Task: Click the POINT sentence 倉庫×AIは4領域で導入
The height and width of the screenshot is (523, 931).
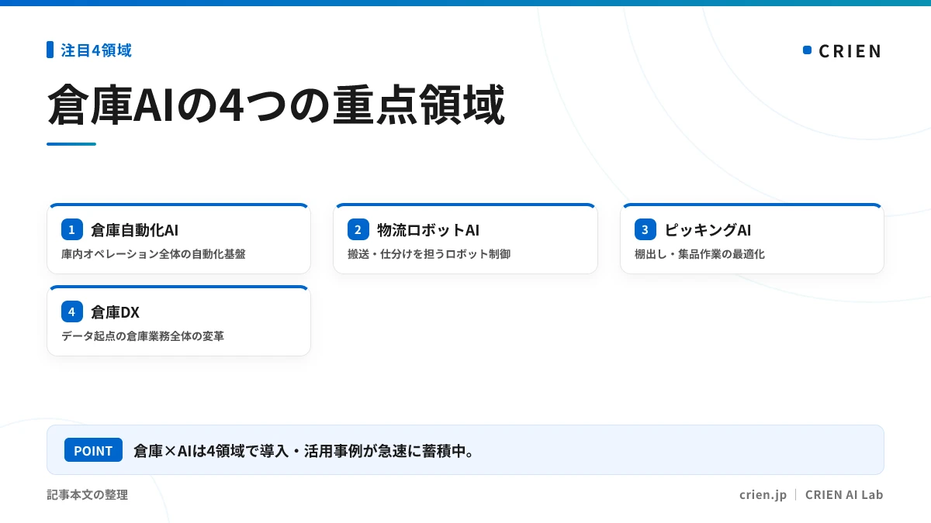Action: click(x=304, y=450)
